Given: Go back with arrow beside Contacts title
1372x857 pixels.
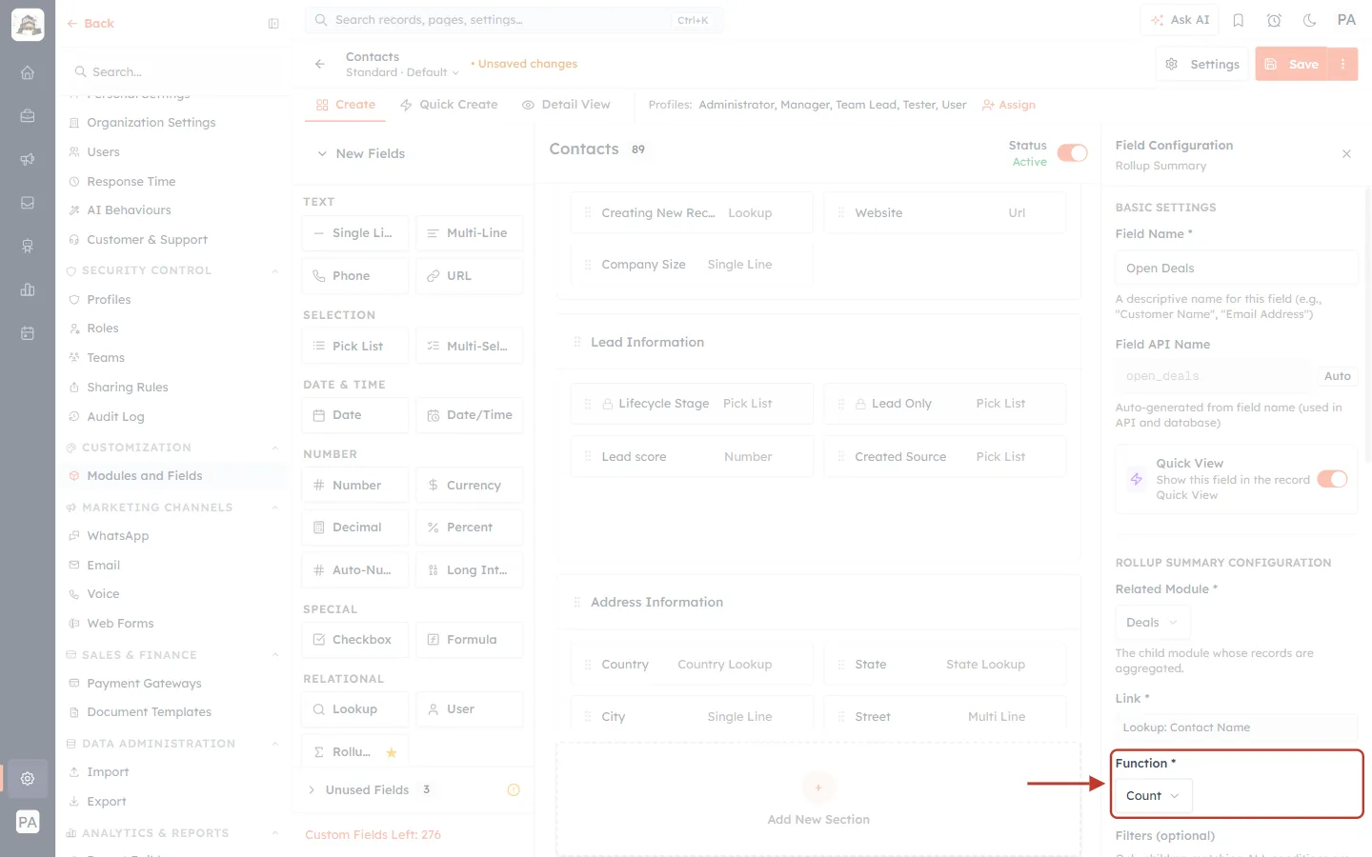Looking at the screenshot, I should coord(320,64).
